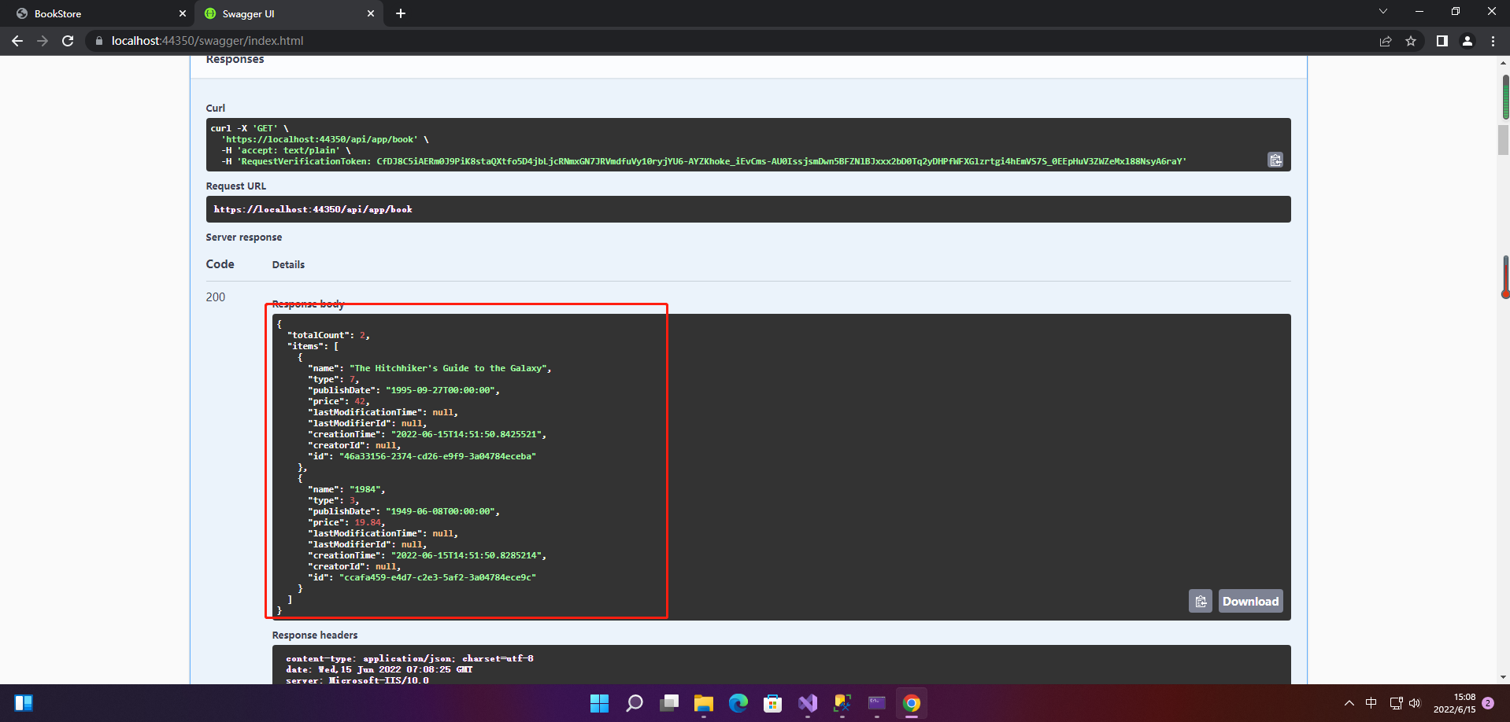The height and width of the screenshot is (722, 1510).
Task: Bookmark this page with the star
Action: pyautogui.click(x=1411, y=41)
